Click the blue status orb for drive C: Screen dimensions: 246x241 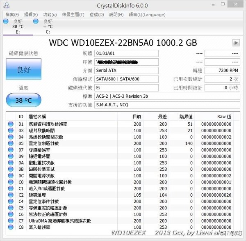pyautogui.click(x=36, y=21)
